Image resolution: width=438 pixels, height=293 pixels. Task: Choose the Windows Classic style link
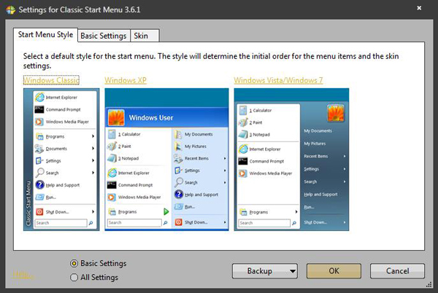pyautogui.click(x=51, y=80)
